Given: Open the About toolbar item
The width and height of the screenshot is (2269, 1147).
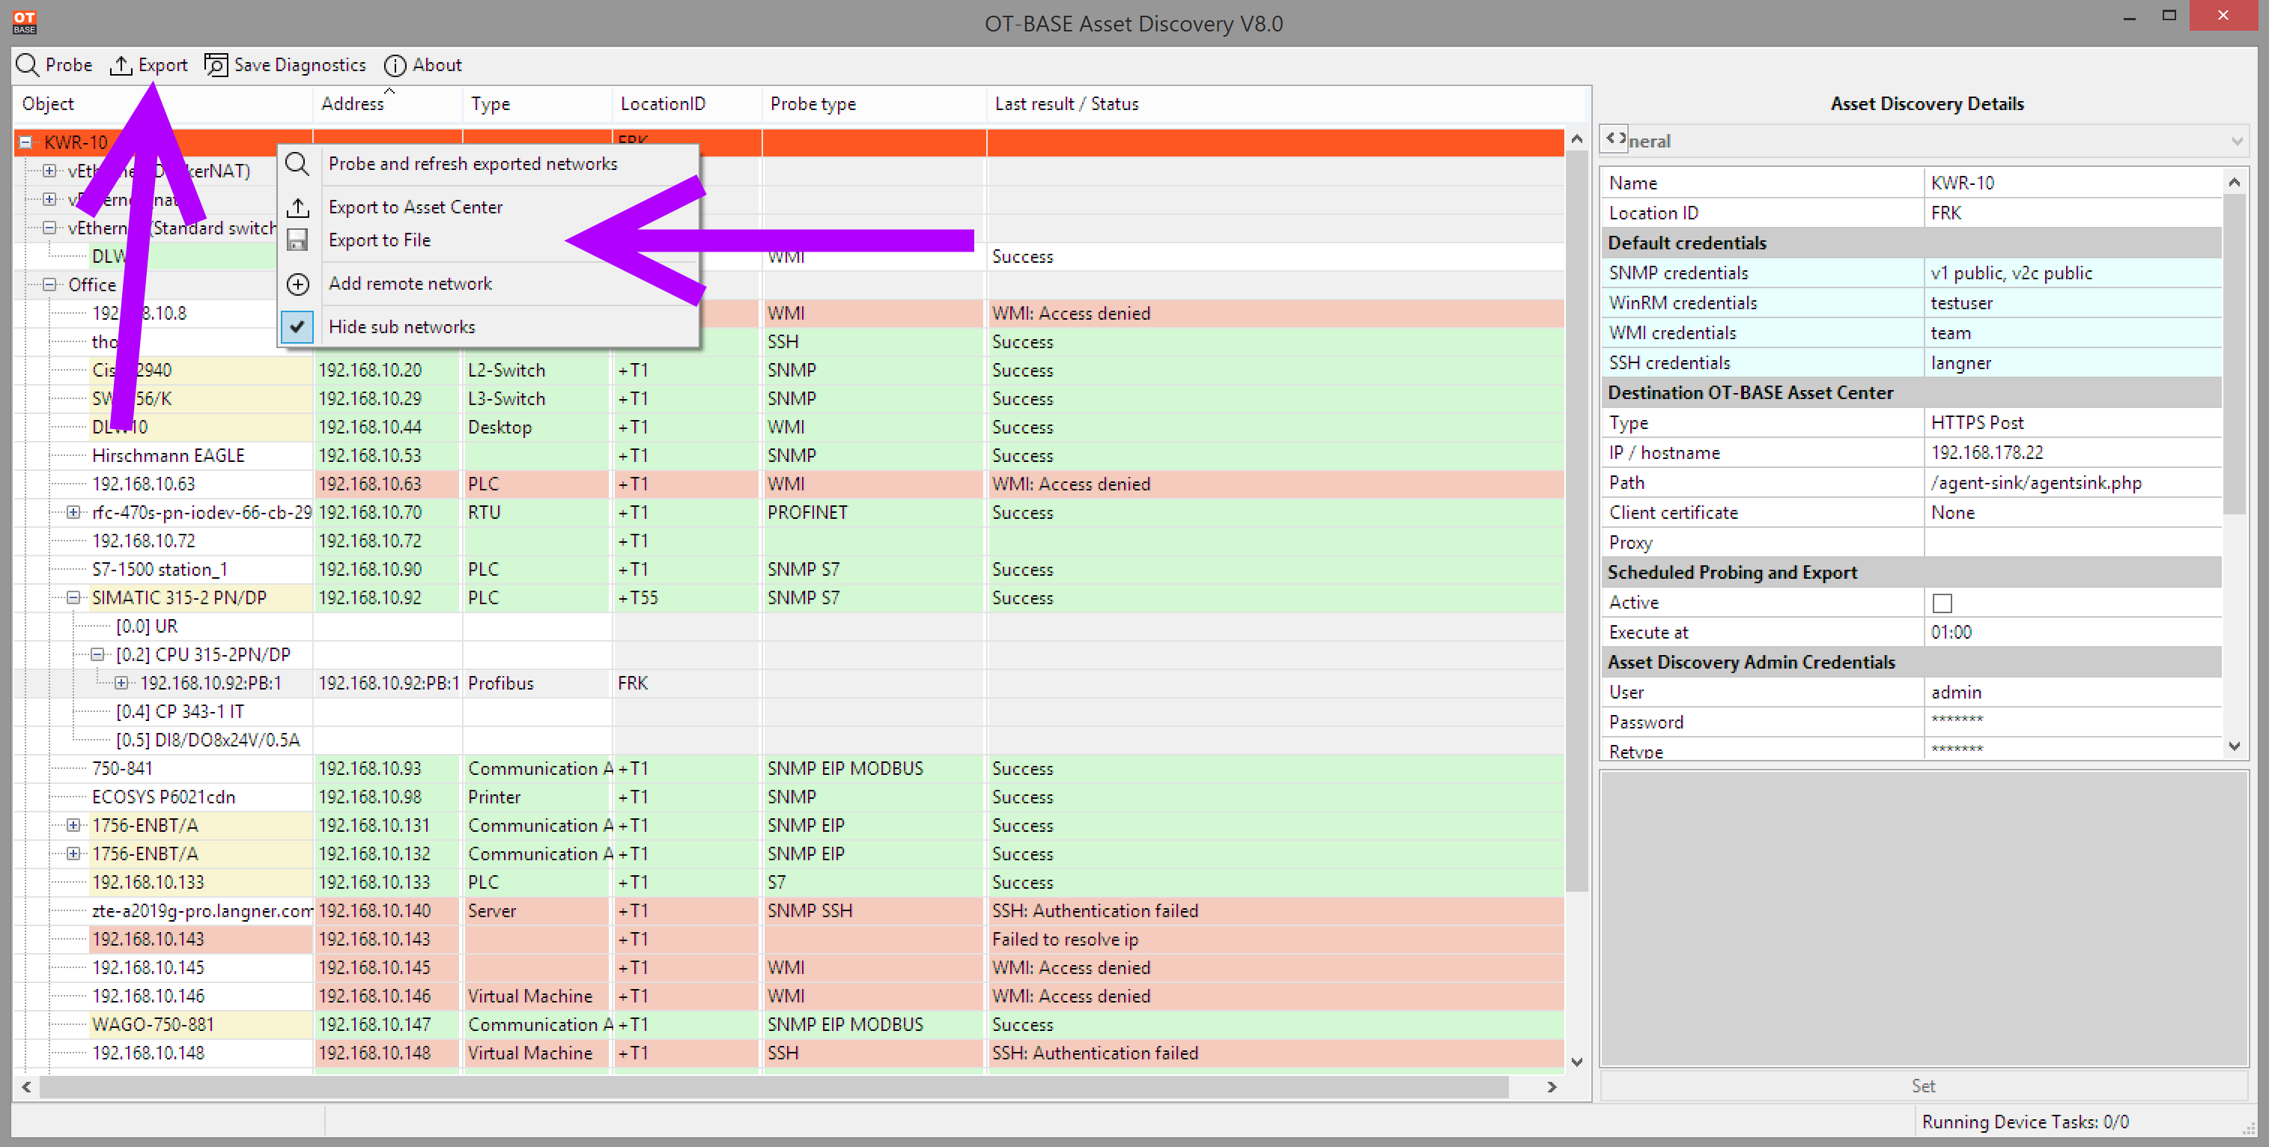Looking at the screenshot, I should click(423, 65).
